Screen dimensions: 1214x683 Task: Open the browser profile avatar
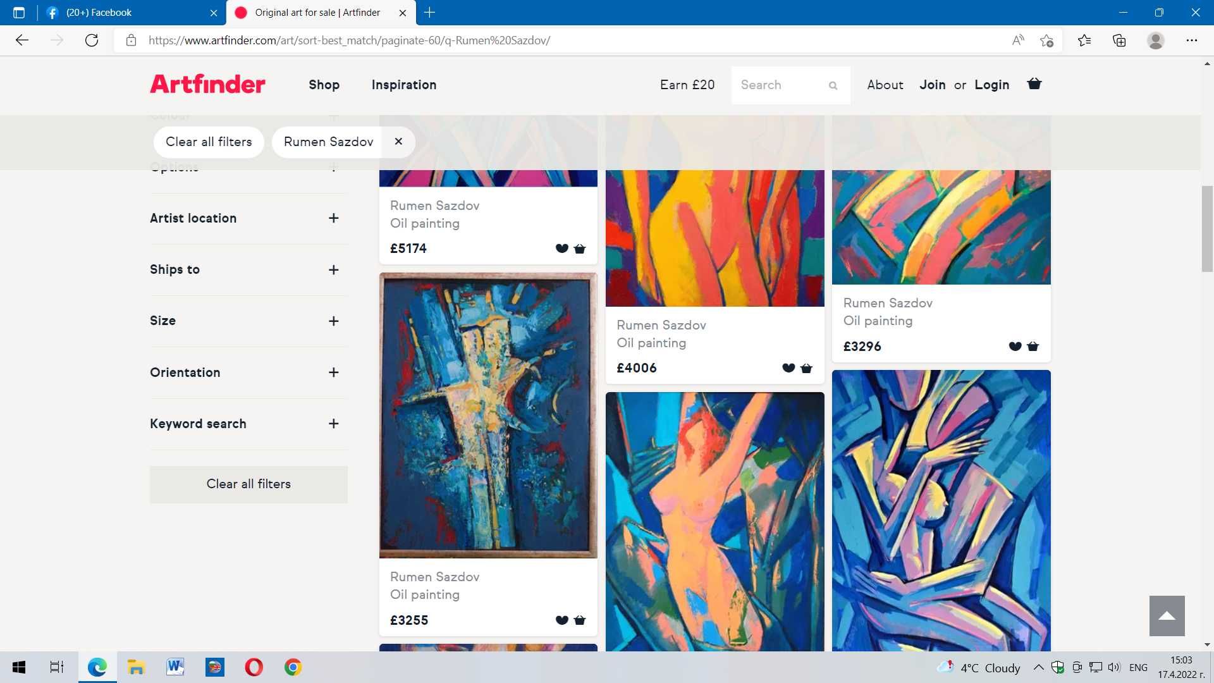click(x=1156, y=40)
